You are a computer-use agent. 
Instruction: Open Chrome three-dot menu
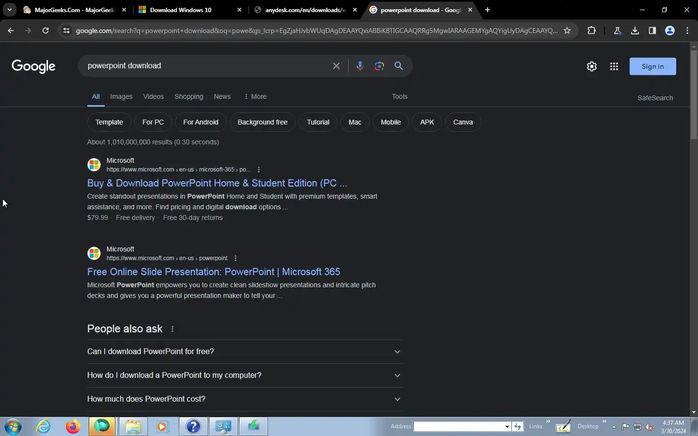(687, 31)
